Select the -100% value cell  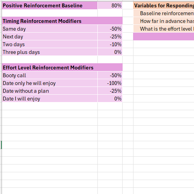click(x=110, y=83)
